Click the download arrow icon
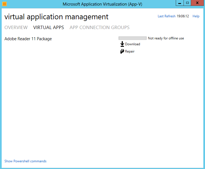The width and height of the screenshot is (205, 169). point(122,44)
